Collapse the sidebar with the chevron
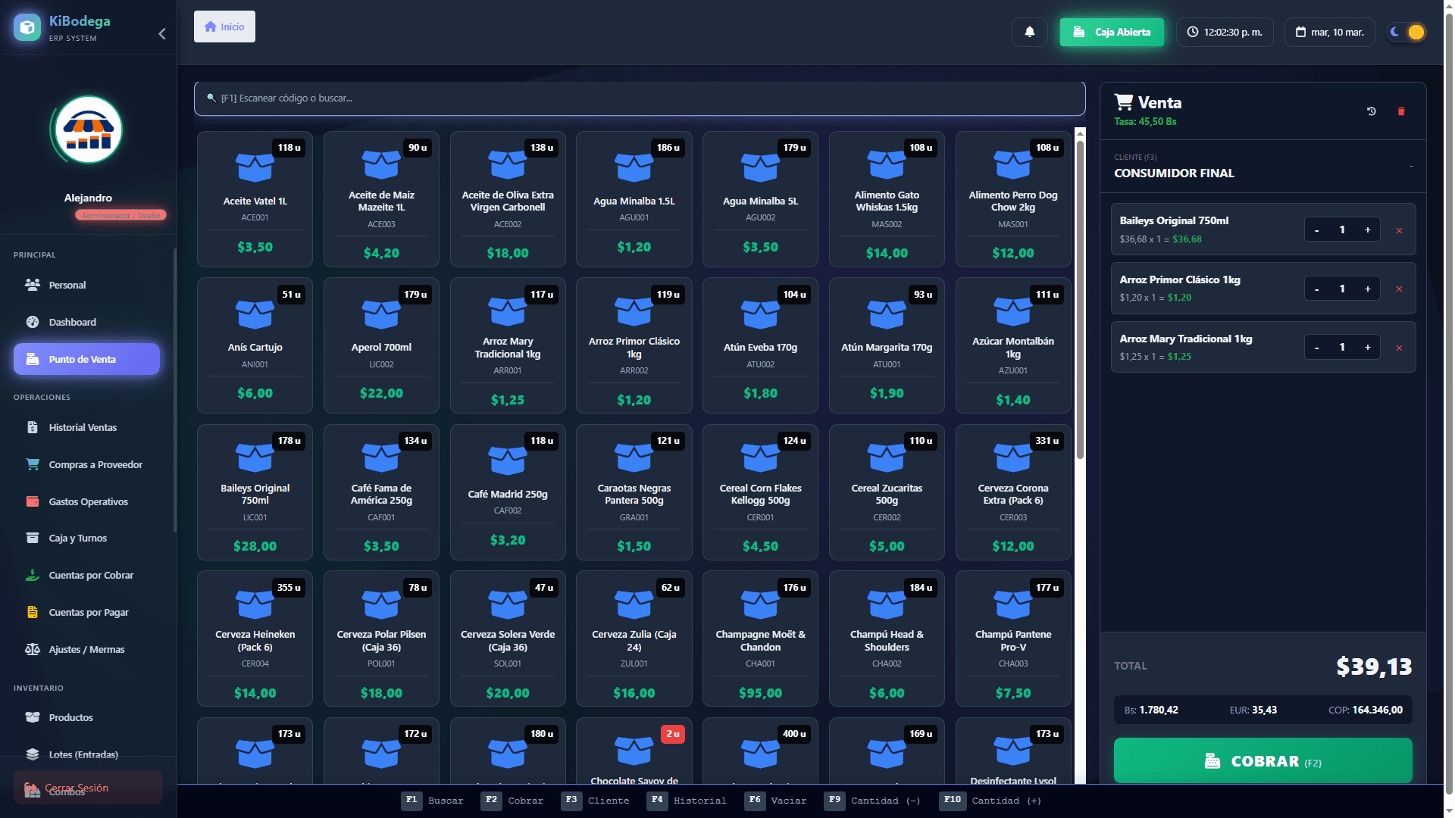The height and width of the screenshot is (818, 1455). pos(161,33)
